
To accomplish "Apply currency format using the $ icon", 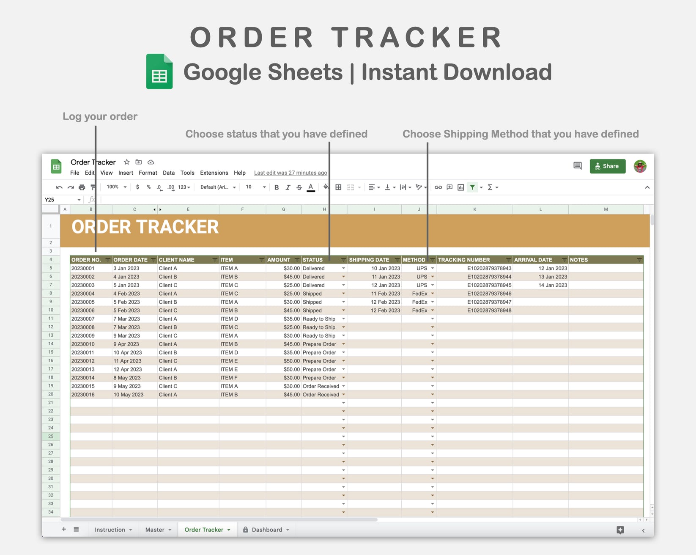I will point(138,187).
